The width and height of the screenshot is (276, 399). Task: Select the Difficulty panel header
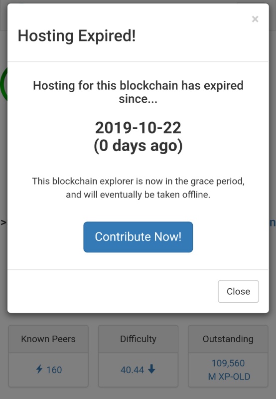(138, 339)
